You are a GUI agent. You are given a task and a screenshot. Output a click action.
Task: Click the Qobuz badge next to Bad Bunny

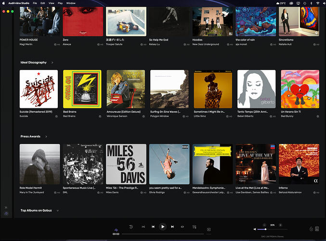click(x=318, y=116)
